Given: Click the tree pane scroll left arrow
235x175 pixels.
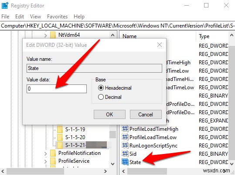Looking at the screenshot, I should click(x=3, y=171).
